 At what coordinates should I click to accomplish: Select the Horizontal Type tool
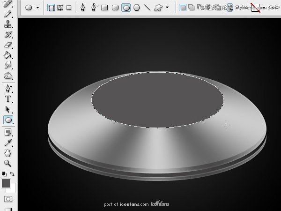tap(8, 99)
